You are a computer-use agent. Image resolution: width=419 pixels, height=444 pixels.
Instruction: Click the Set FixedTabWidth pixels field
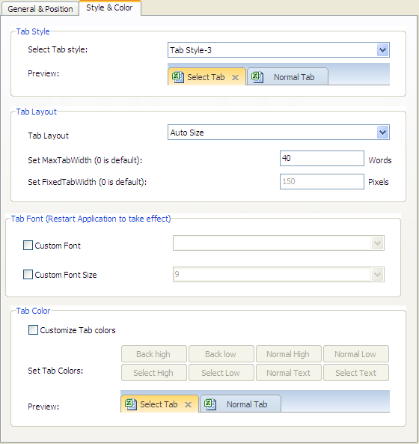pos(322,181)
